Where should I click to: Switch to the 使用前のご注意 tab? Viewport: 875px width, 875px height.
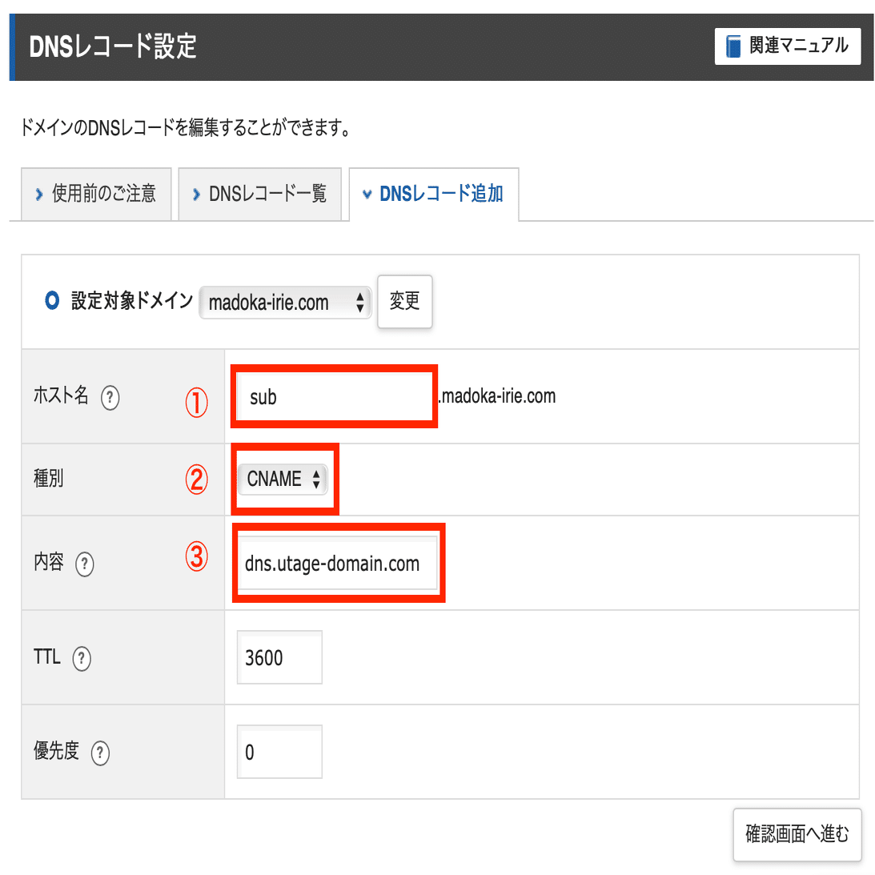(96, 195)
